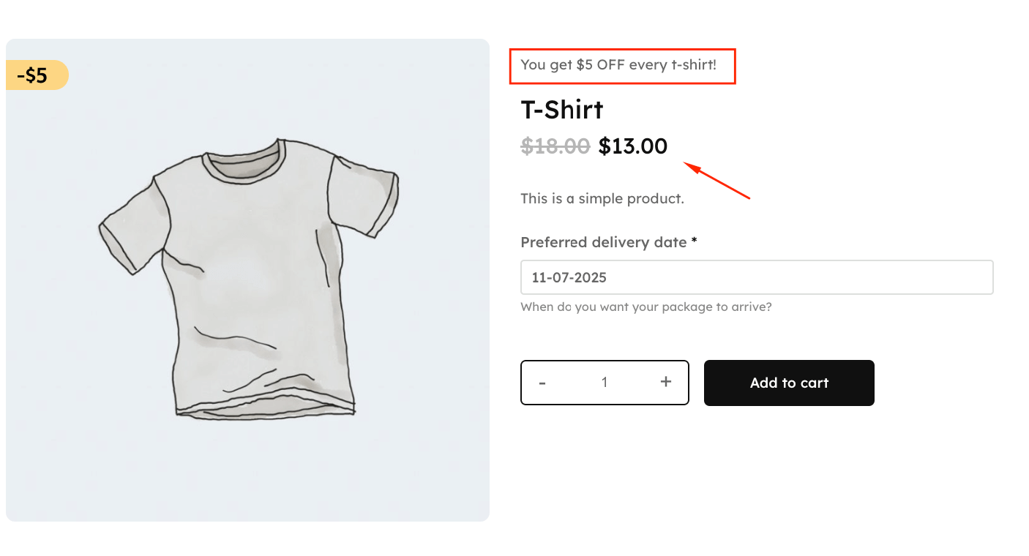Image resolution: width=1029 pixels, height=556 pixels.
Task: Click the package arrival helper text
Action: point(646,307)
